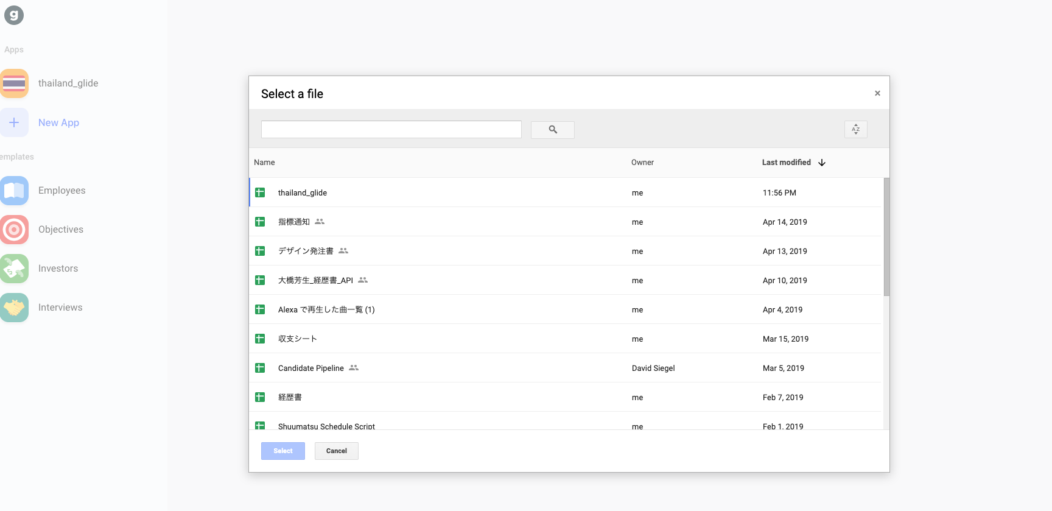
Task: Open the thailand_glide app label in sidebar
Action: [x=68, y=83]
